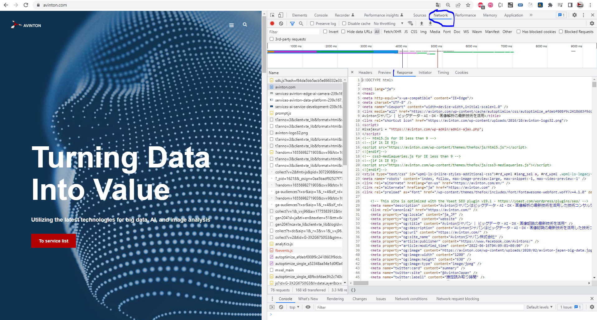This screenshot has height=320, width=597.
Task: Check Hide data URLs
Action: tap(343, 31)
